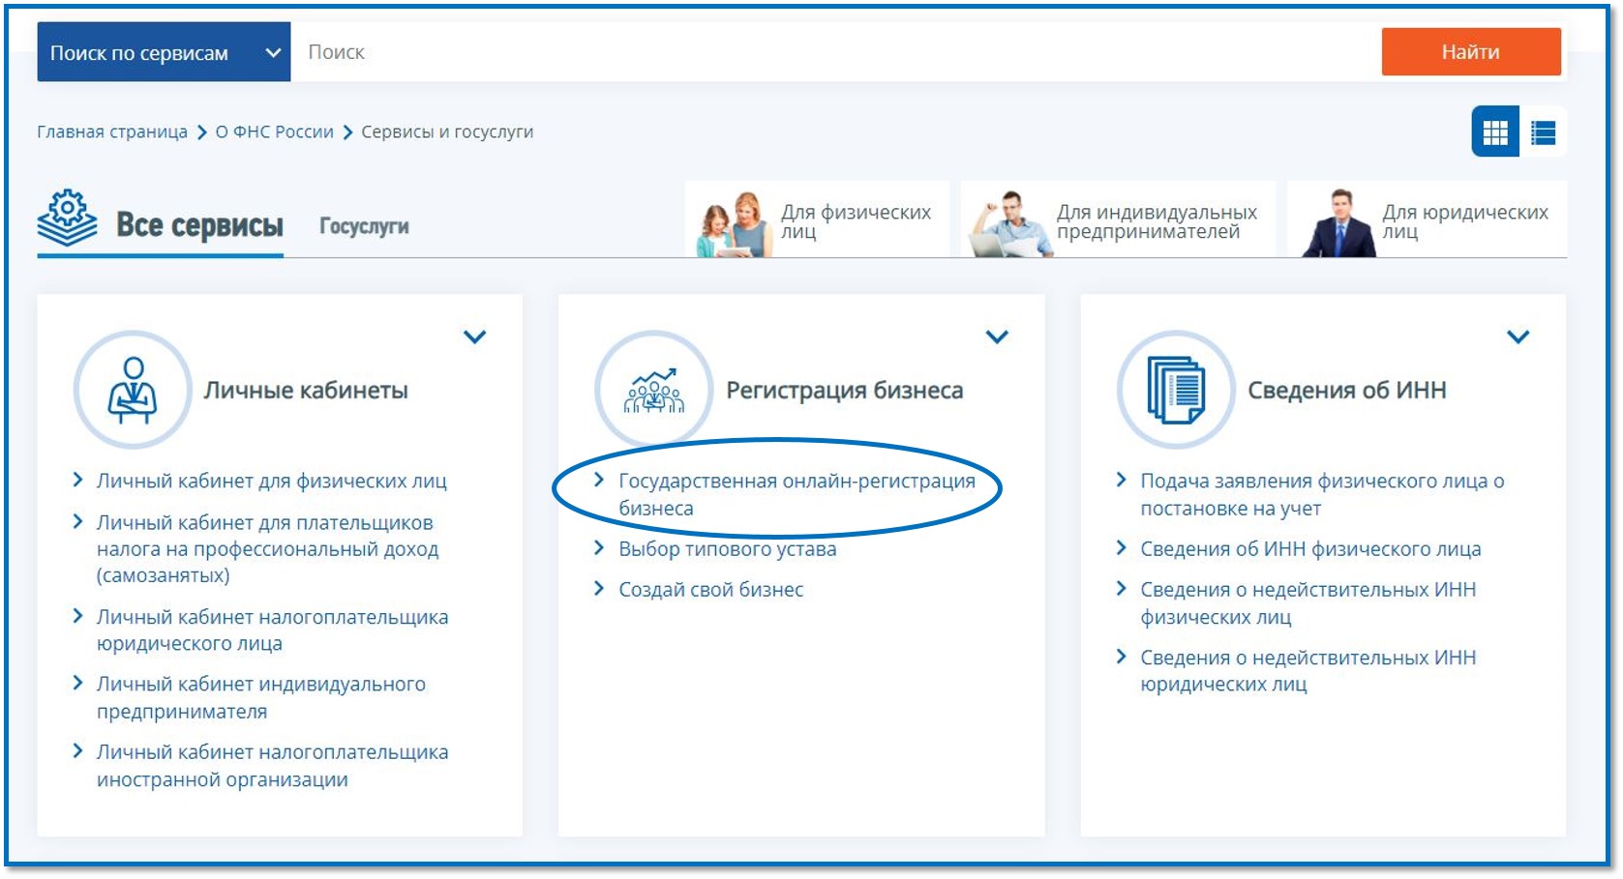1623x879 pixels.
Task: Click the Личные кабинеты person icon
Action: (133, 390)
